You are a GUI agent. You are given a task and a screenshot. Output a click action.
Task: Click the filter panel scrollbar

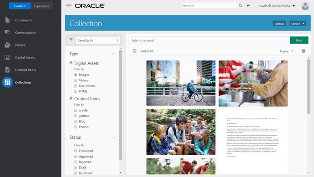click(120, 105)
